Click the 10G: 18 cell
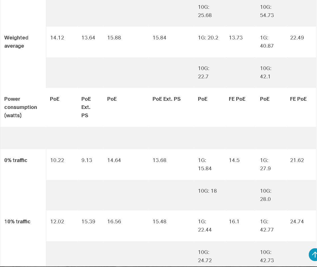This screenshot has width=317, height=267. 208,191
